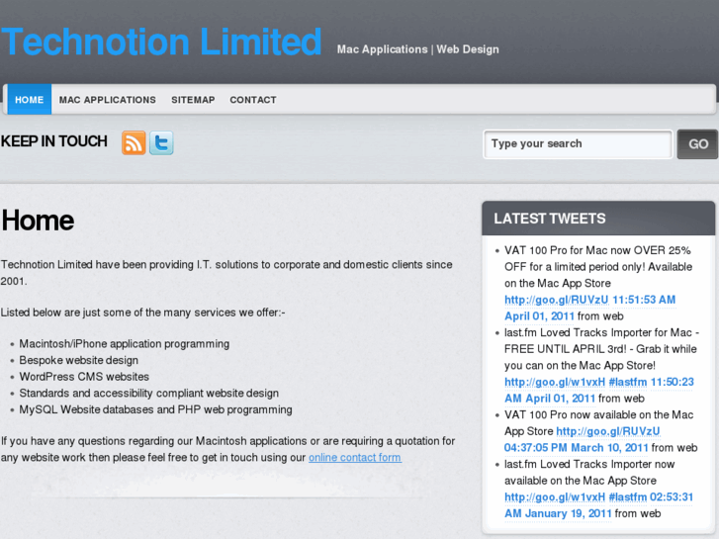Open goo.gl/w1vxH link in second tweet
Image resolution: width=719 pixels, height=539 pixels.
point(542,382)
